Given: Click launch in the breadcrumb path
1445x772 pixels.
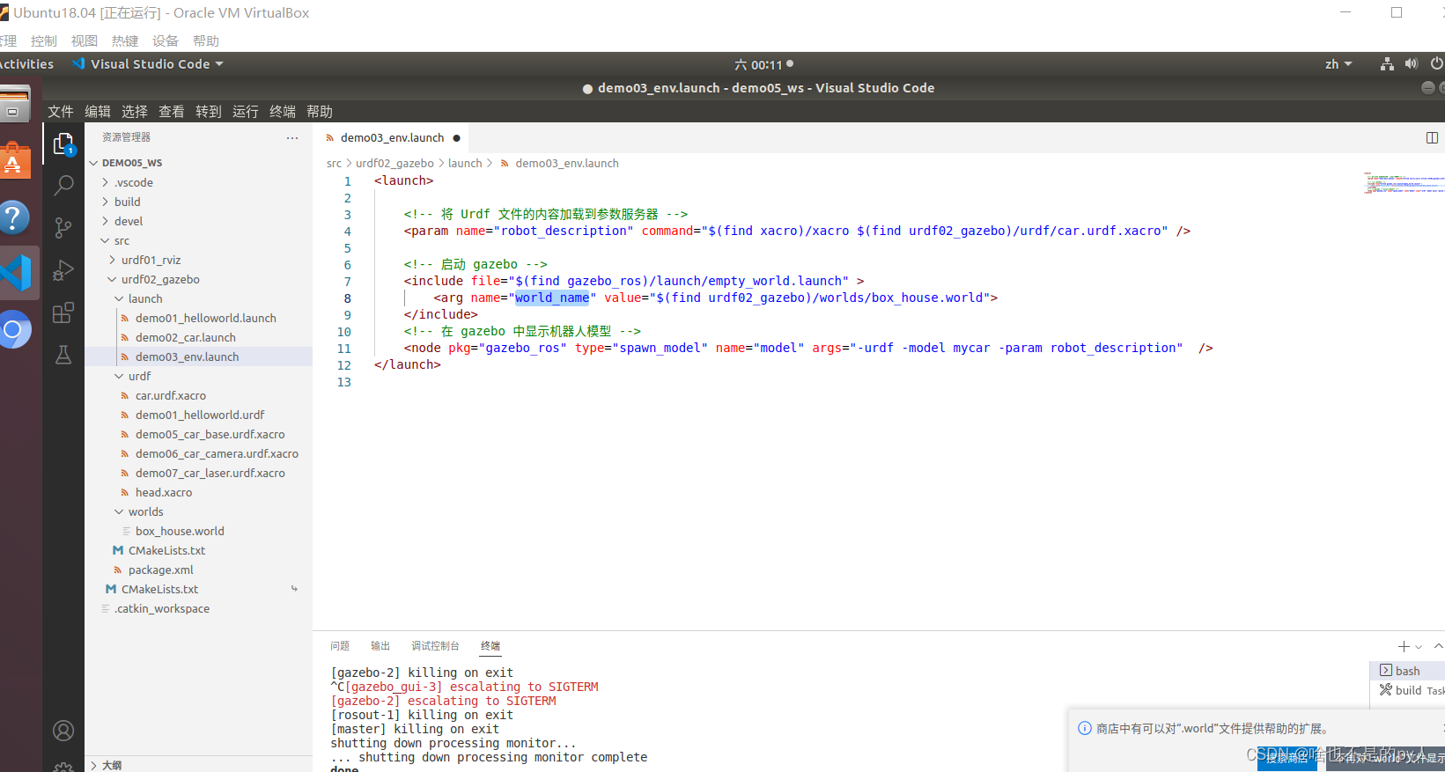Looking at the screenshot, I should (x=465, y=163).
